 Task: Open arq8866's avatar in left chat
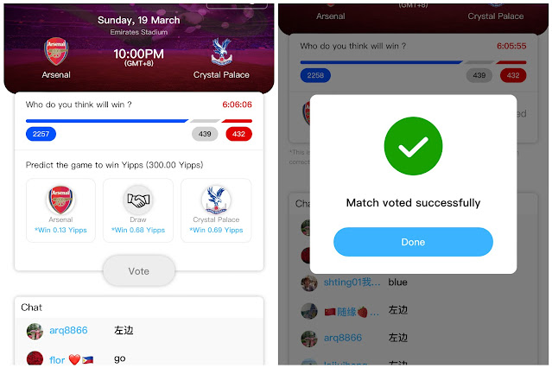35,331
